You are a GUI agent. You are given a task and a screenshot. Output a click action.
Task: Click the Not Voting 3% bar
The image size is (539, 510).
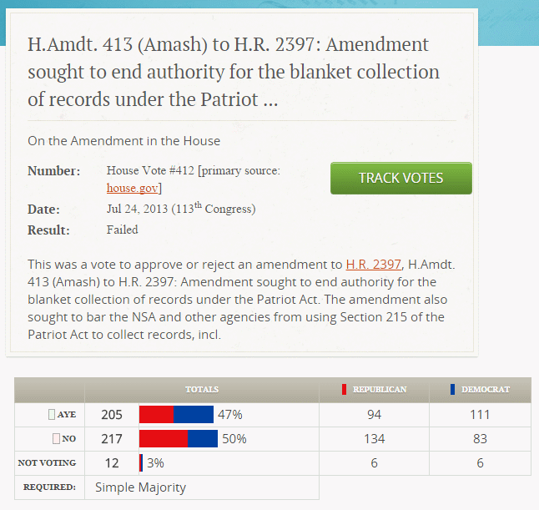click(141, 462)
